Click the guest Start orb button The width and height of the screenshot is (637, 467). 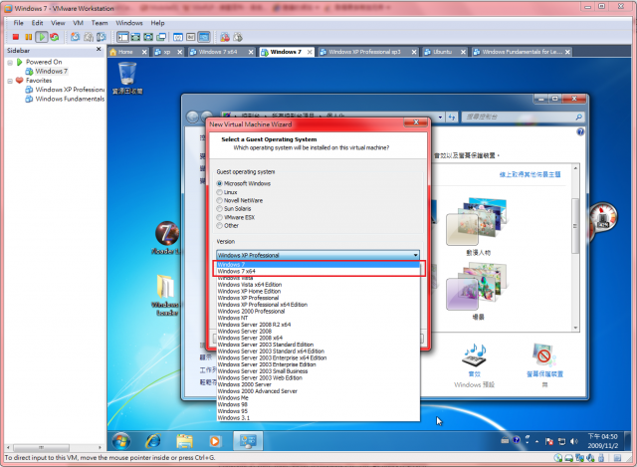pos(121,441)
